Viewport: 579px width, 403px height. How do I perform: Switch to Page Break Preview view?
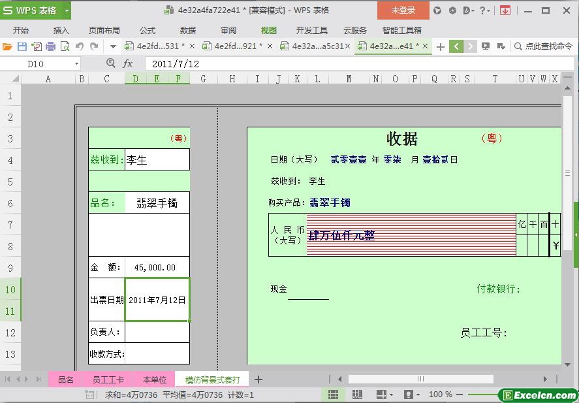[357, 395]
